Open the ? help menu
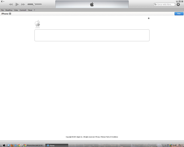Screen dimensions: 184x147 [34, 10]
